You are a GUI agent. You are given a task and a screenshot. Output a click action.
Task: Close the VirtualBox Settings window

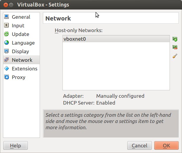pos(6,5)
